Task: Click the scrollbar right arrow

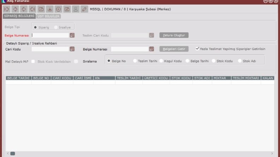Action: pyautogui.click(x=272, y=153)
